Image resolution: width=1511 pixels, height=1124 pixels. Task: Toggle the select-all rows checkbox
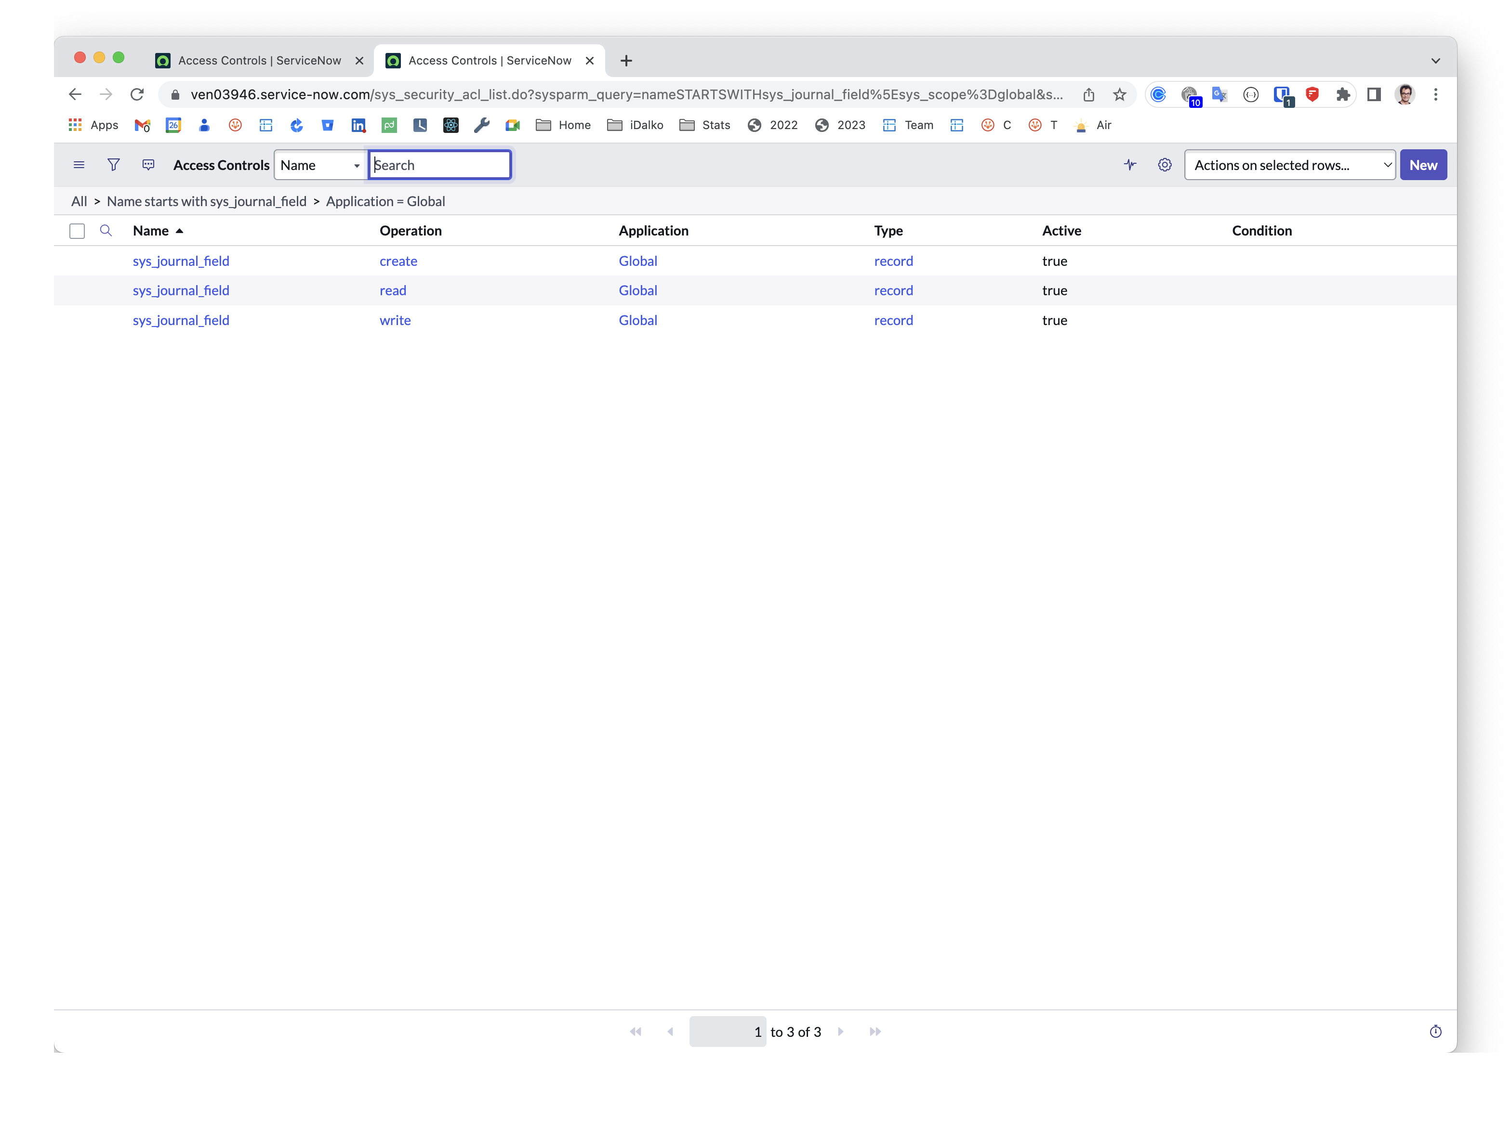coord(77,231)
